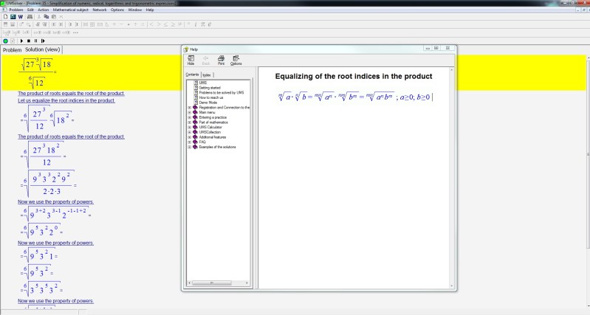The image size is (590, 315).
Task: Open the Demo Mode help page
Action: click(208, 103)
